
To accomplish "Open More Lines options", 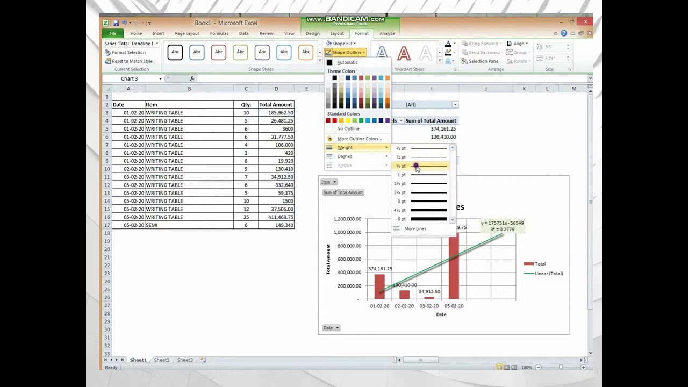I will [423, 228].
